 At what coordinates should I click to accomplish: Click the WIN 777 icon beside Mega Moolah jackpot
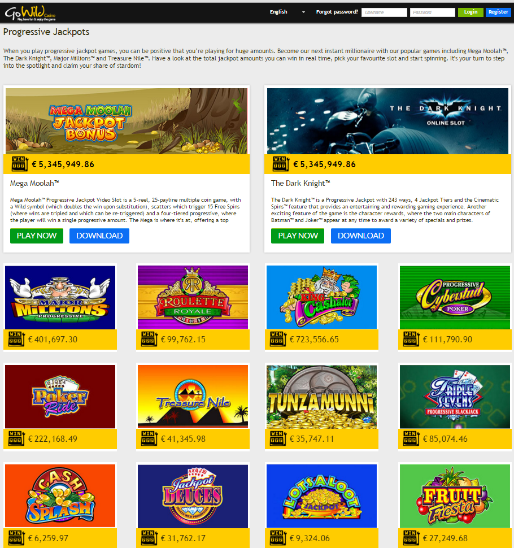coord(20,164)
